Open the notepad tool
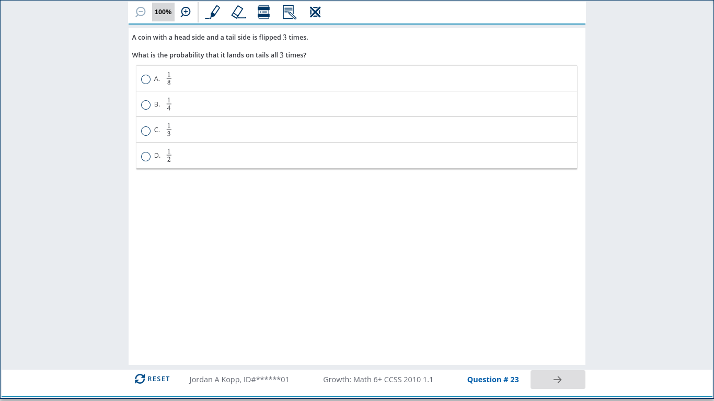 pos(289,11)
